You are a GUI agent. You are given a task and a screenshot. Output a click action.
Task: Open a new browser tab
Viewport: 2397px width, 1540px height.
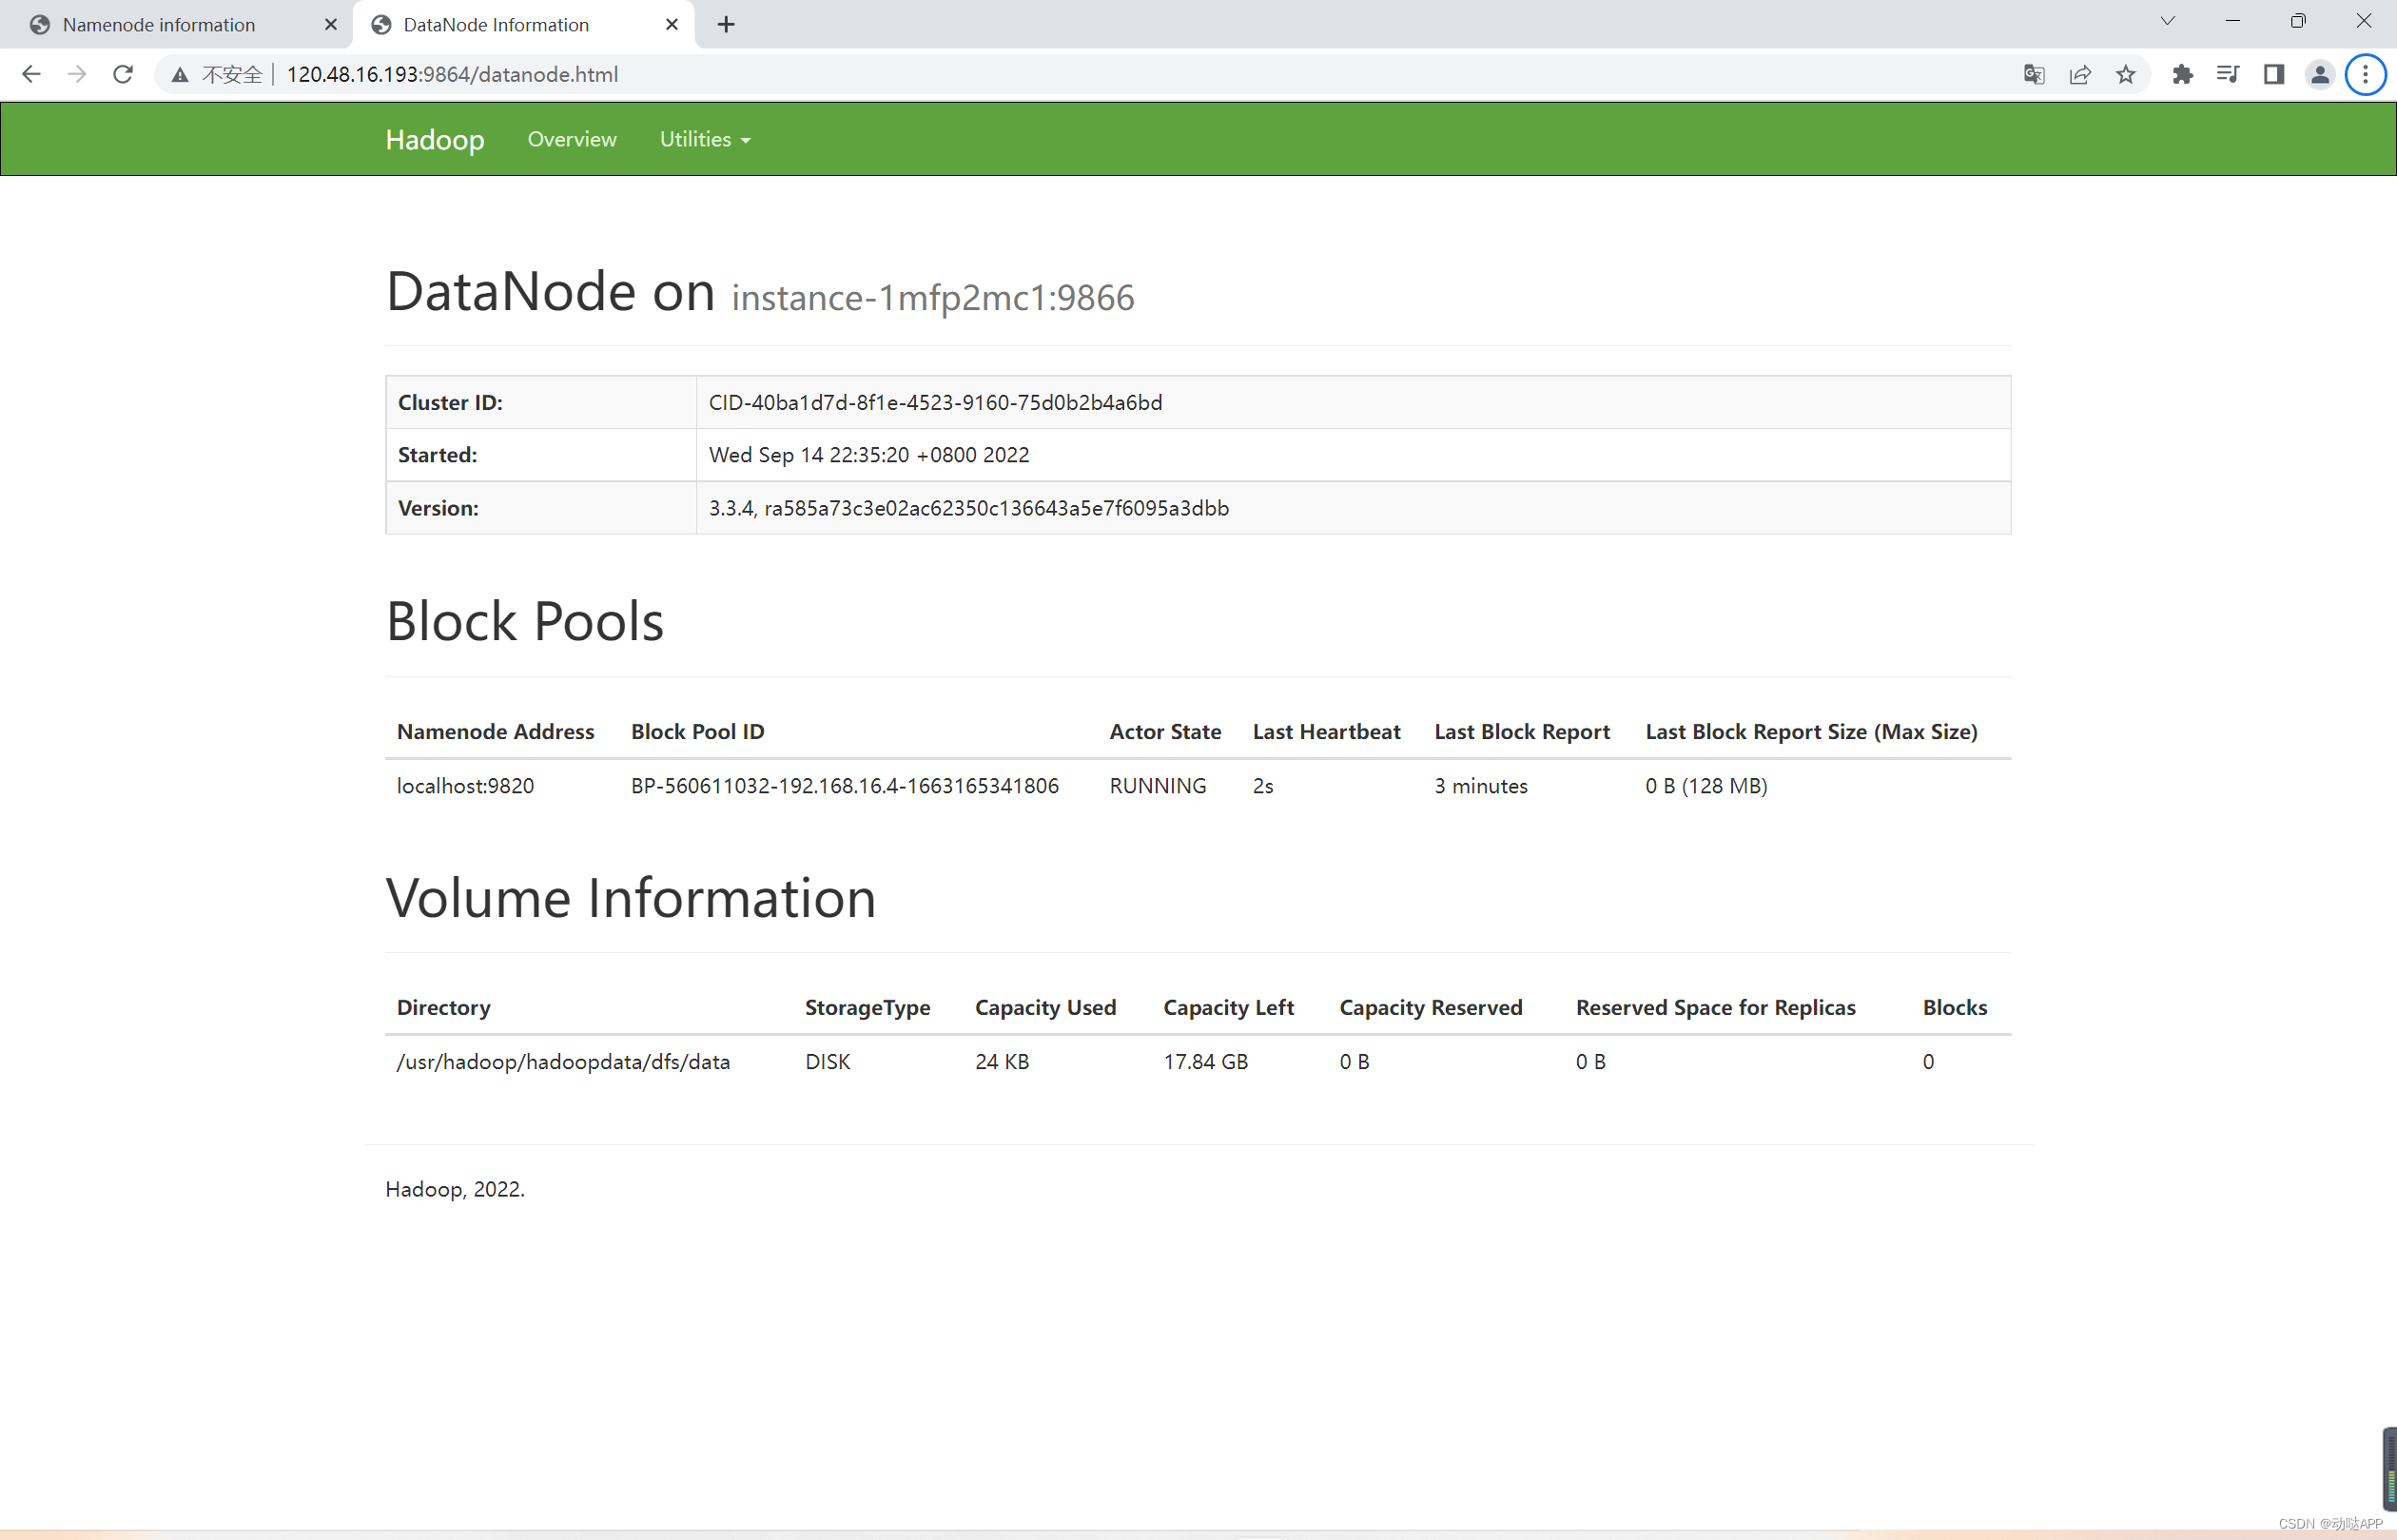pos(726,24)
